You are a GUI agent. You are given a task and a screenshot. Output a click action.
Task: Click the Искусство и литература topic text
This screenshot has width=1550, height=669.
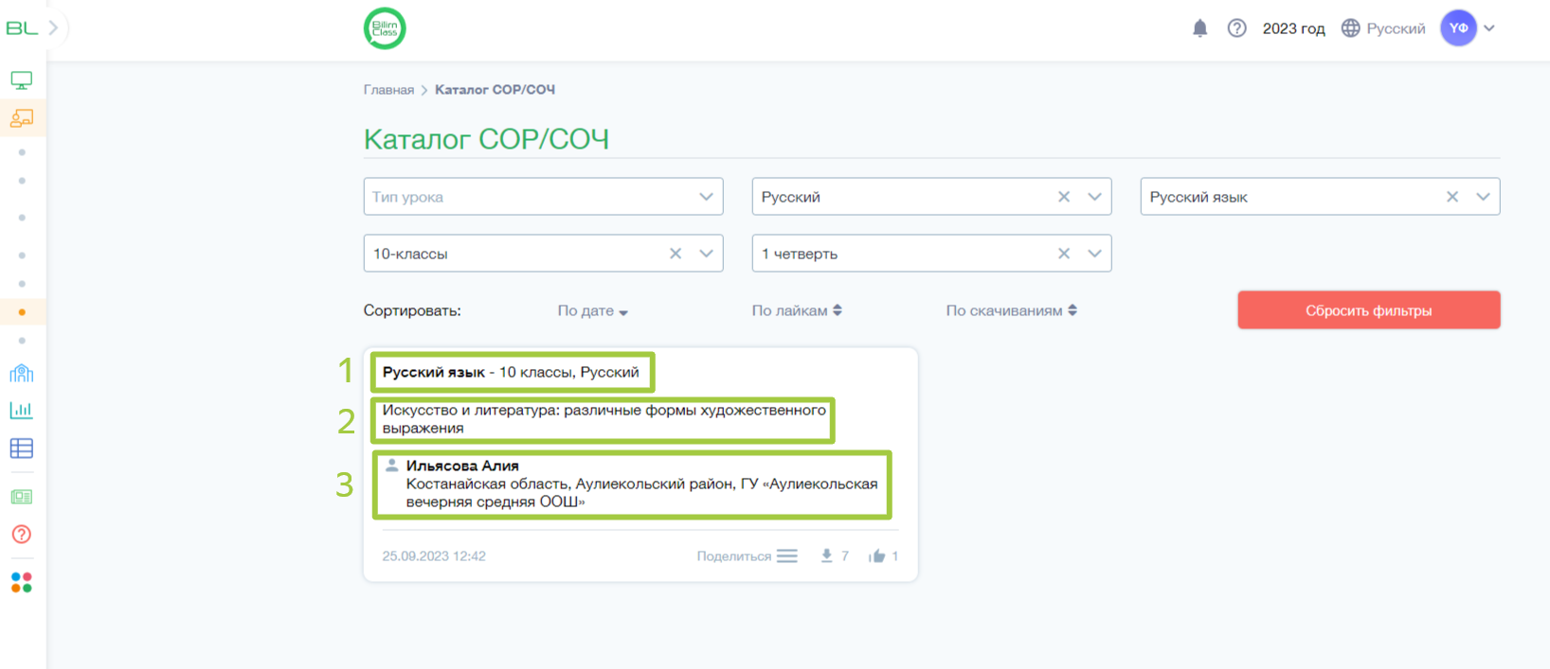pos(604,419)
